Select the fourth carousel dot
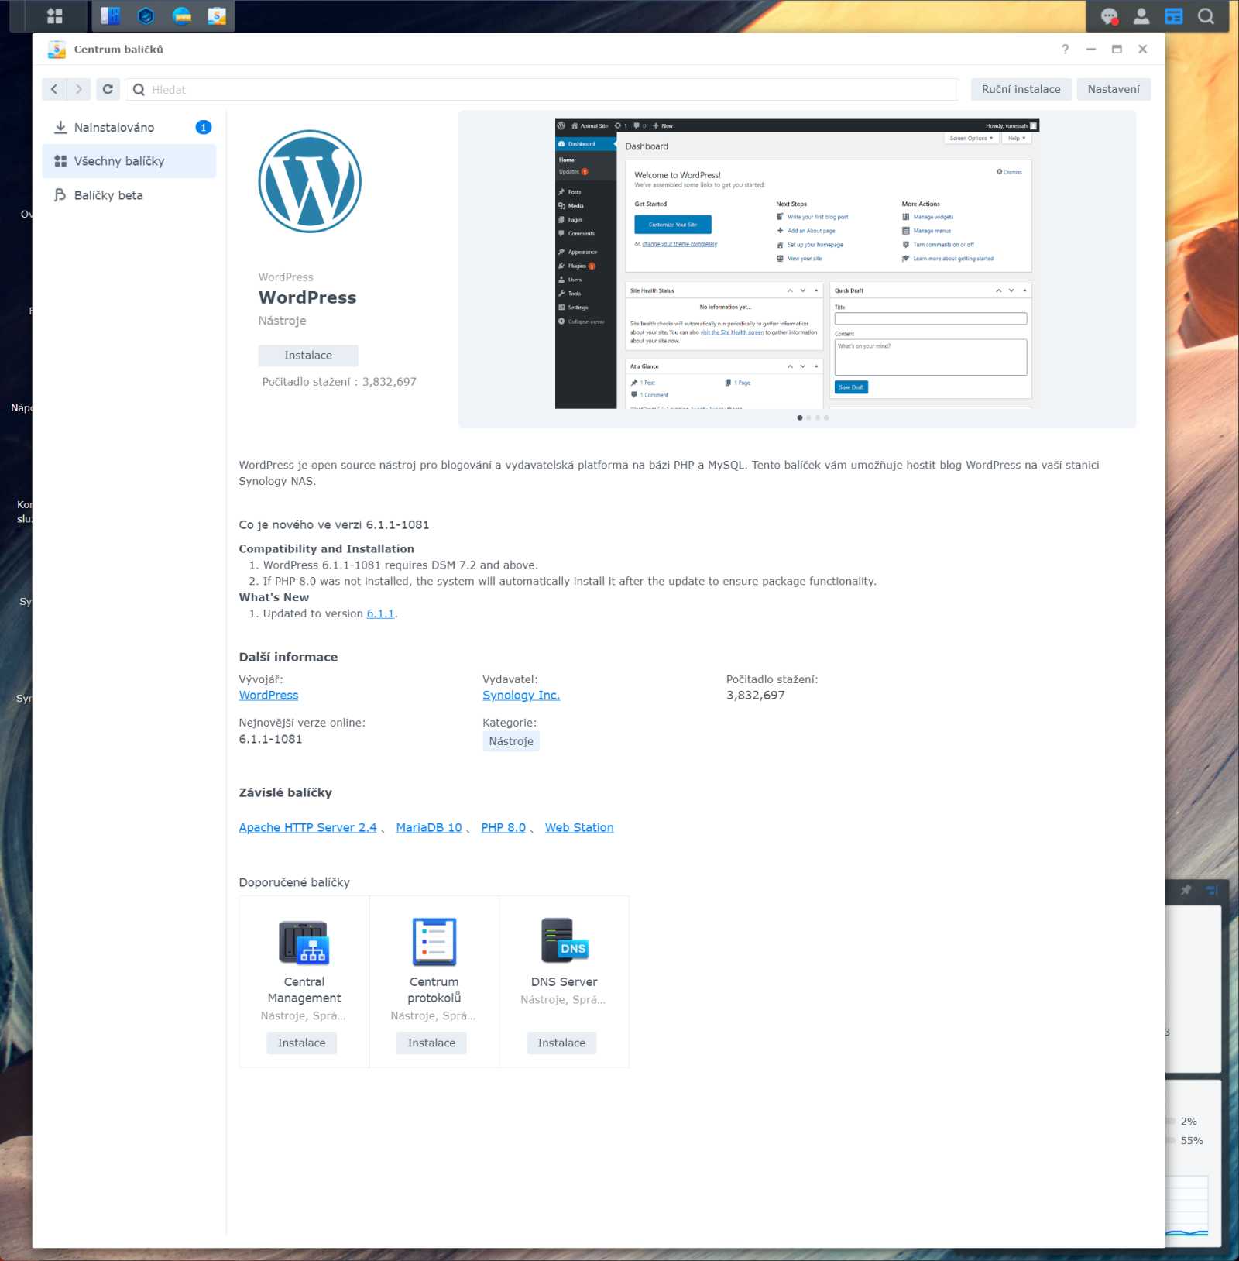 826,417
